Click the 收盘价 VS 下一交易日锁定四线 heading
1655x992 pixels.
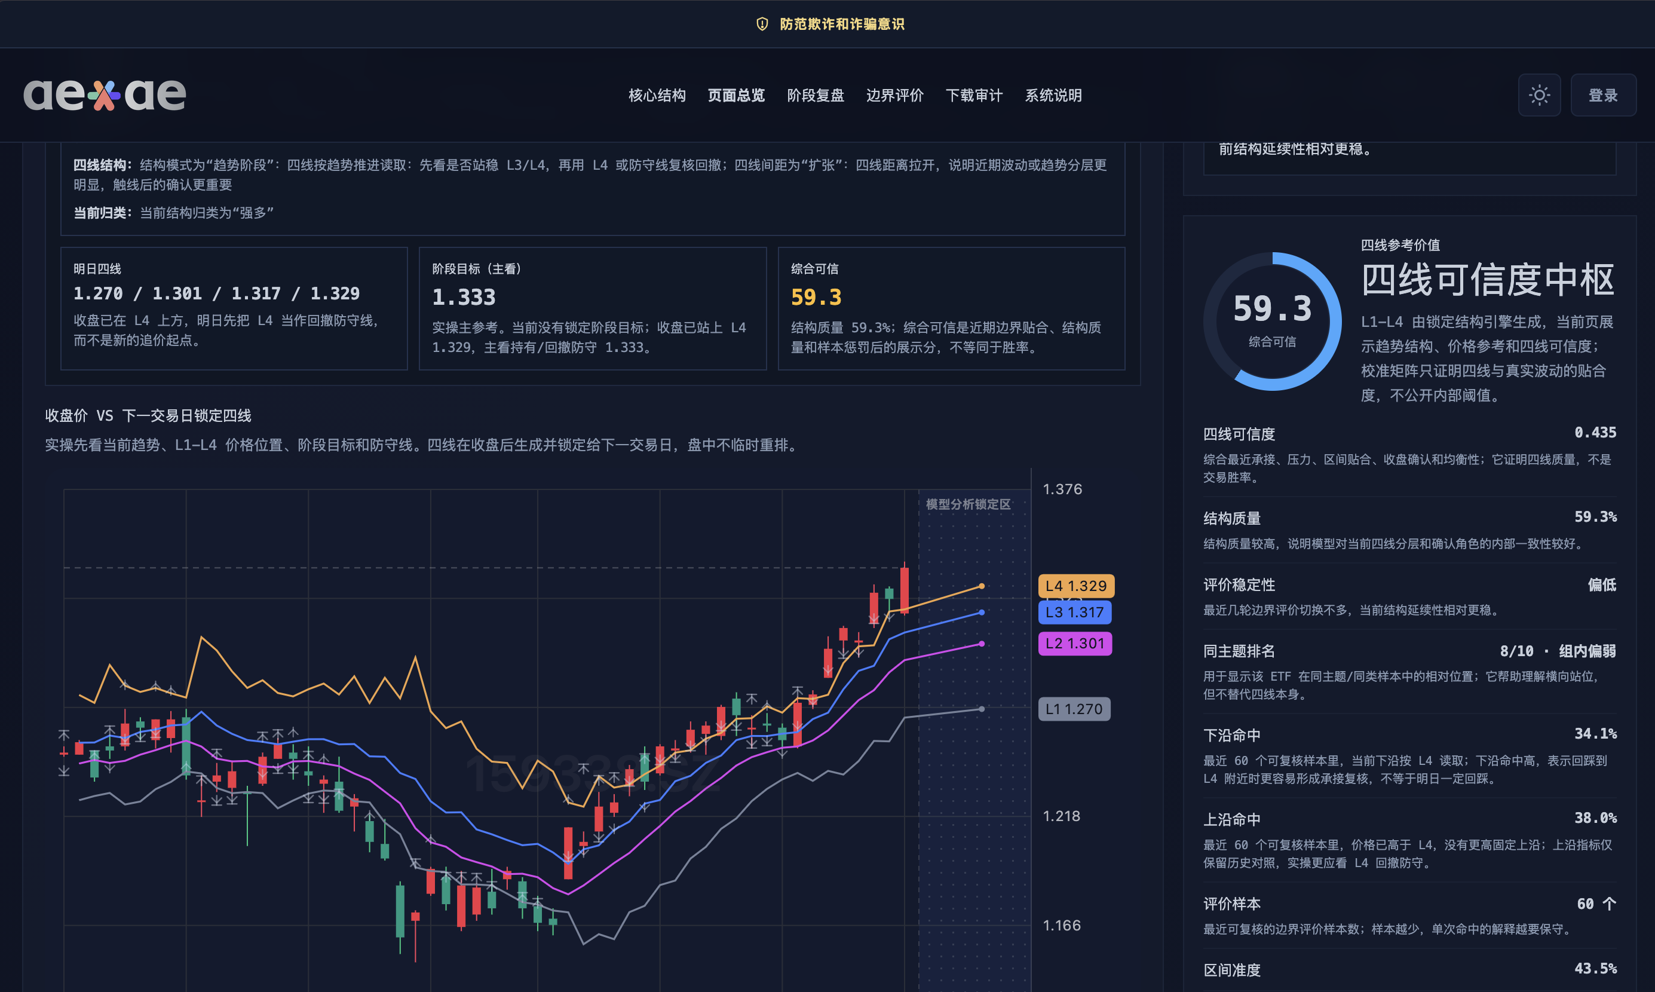click(x=148, y=416)
